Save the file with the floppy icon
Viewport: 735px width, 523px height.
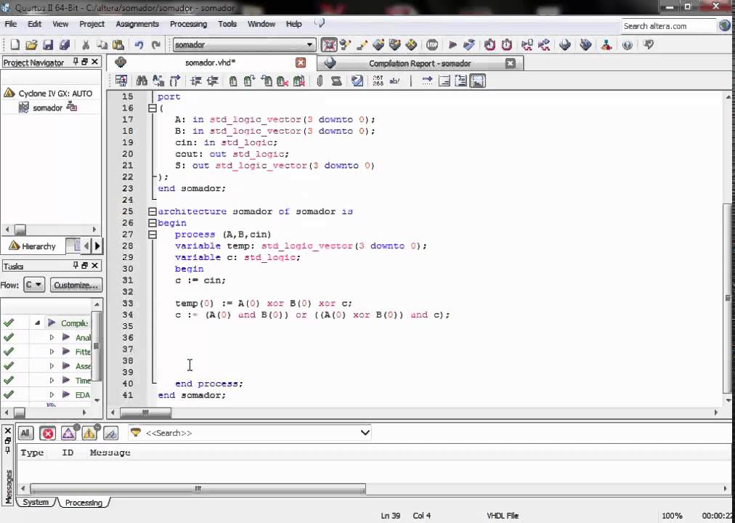click(x=48, y=45)
